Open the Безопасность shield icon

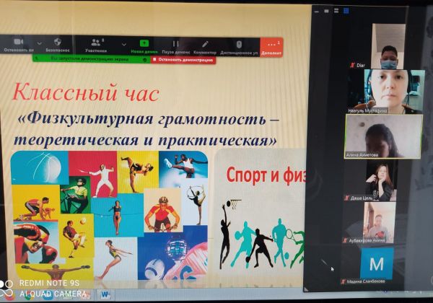tap(57, 43)
